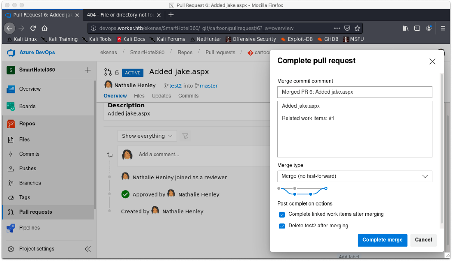Image resolution: width=452 pixels, height=261 pixels.
Task: Bookmark this page with the star icon
Action: (x=357, y=28)
